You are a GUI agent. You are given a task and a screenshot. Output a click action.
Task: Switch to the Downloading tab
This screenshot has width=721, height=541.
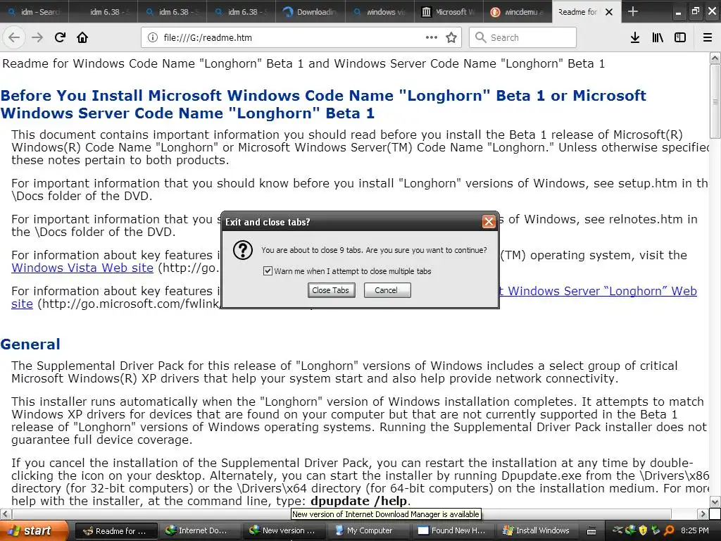pos(310,12)
